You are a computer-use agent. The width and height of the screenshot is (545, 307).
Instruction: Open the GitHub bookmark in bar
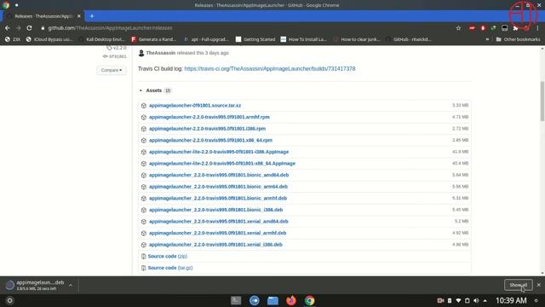click(x=409, y=39)
